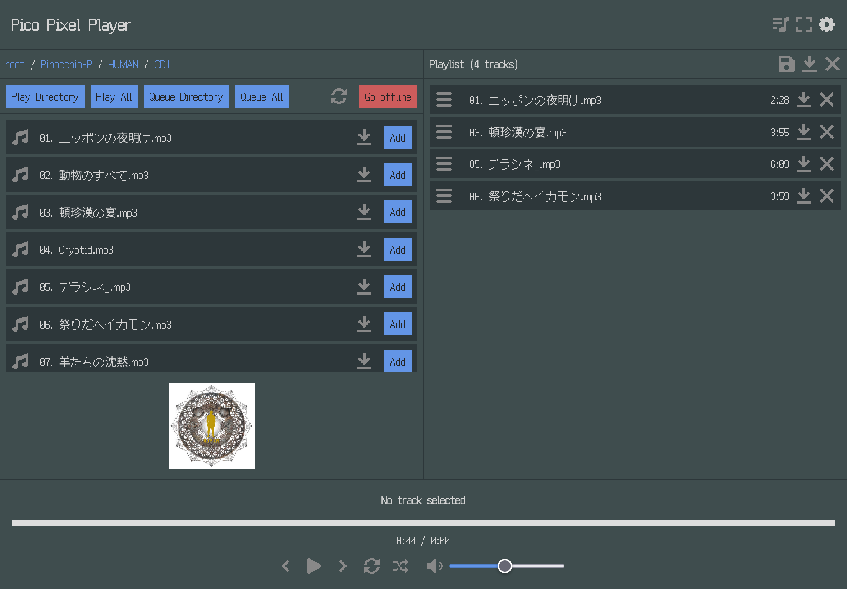Image resolution: width=847 pixels, height=589 pixels.
Task: Click Play Directory button
Action: (45, 97)
